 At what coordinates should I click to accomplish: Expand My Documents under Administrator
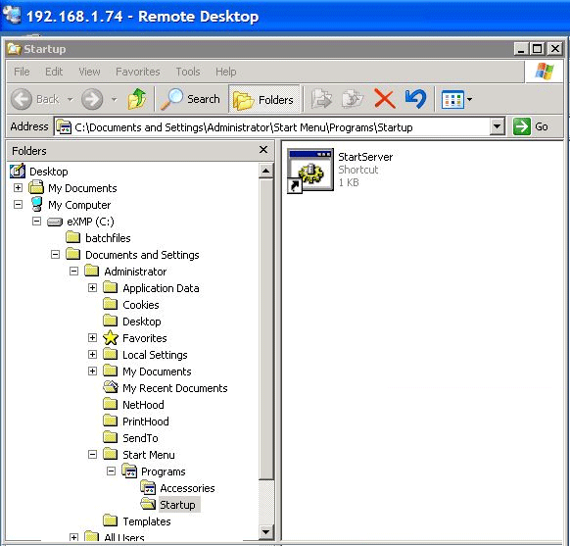[92, 372]
